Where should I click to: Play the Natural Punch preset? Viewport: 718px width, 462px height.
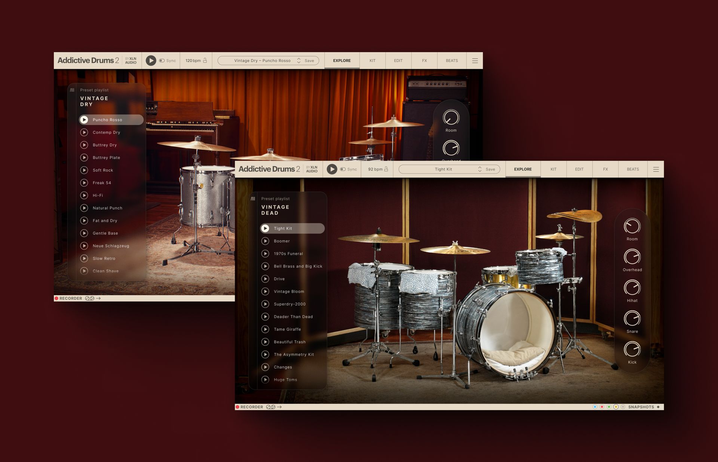click(84, 208)
